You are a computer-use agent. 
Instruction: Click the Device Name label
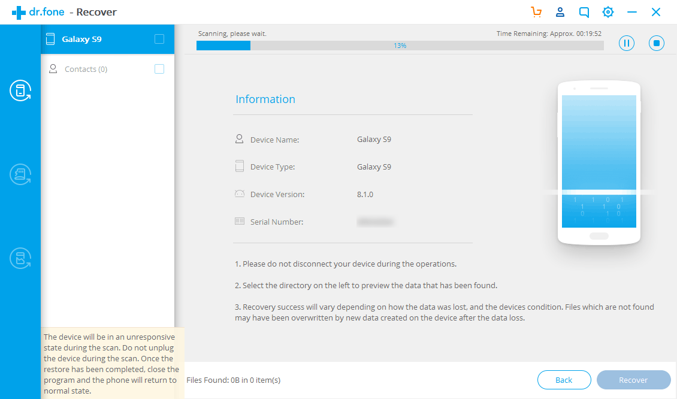pyautogui.click(x=274, y=140)
